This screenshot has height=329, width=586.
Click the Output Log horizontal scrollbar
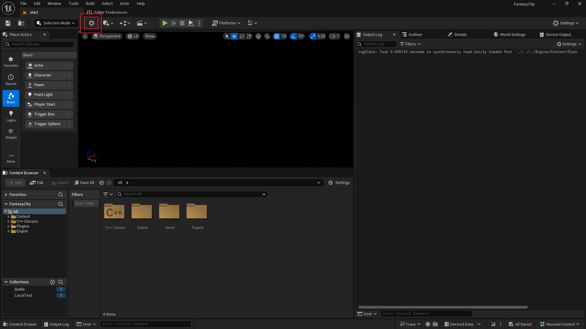(443, 307)
